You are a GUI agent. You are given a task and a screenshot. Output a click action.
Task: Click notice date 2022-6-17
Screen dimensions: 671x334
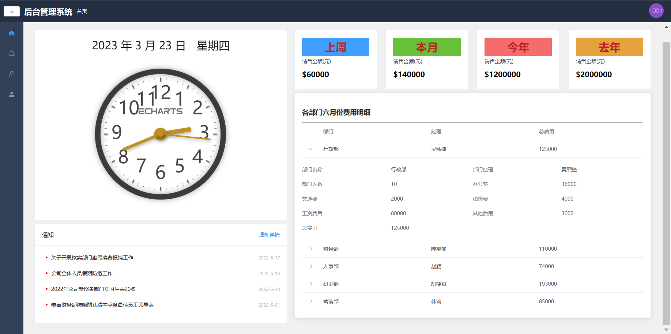tap(269, 258)
